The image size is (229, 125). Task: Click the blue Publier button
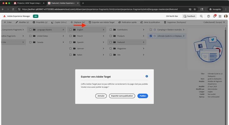(143, 96)
